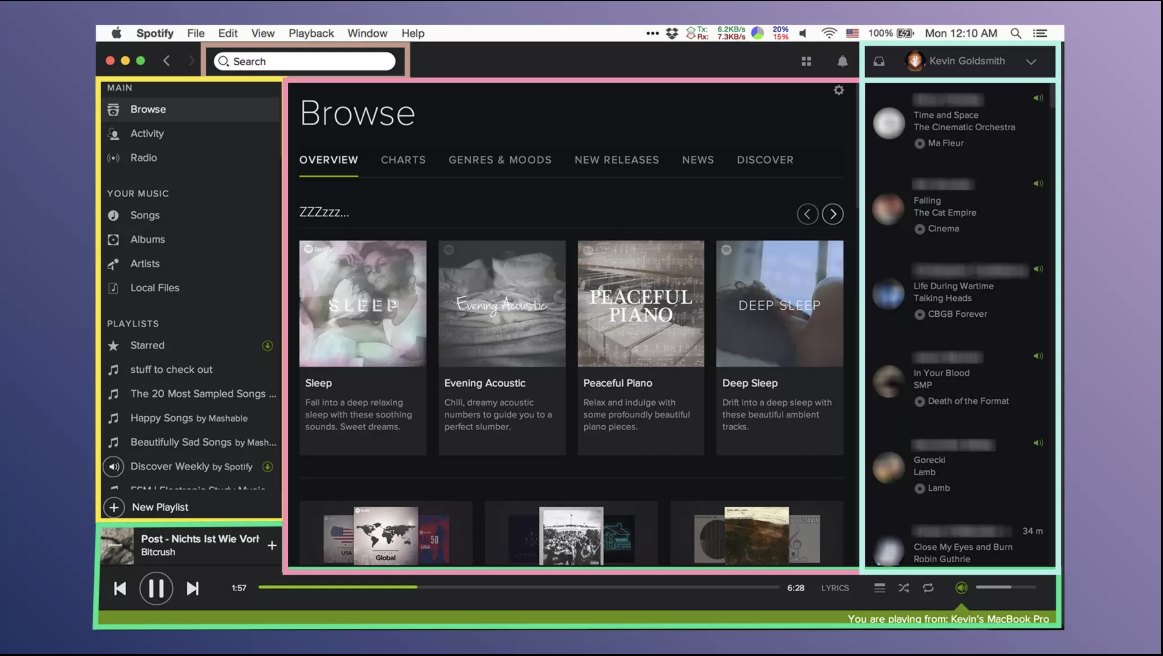Show previous ZZZzzz playlists

coord(807,214)
